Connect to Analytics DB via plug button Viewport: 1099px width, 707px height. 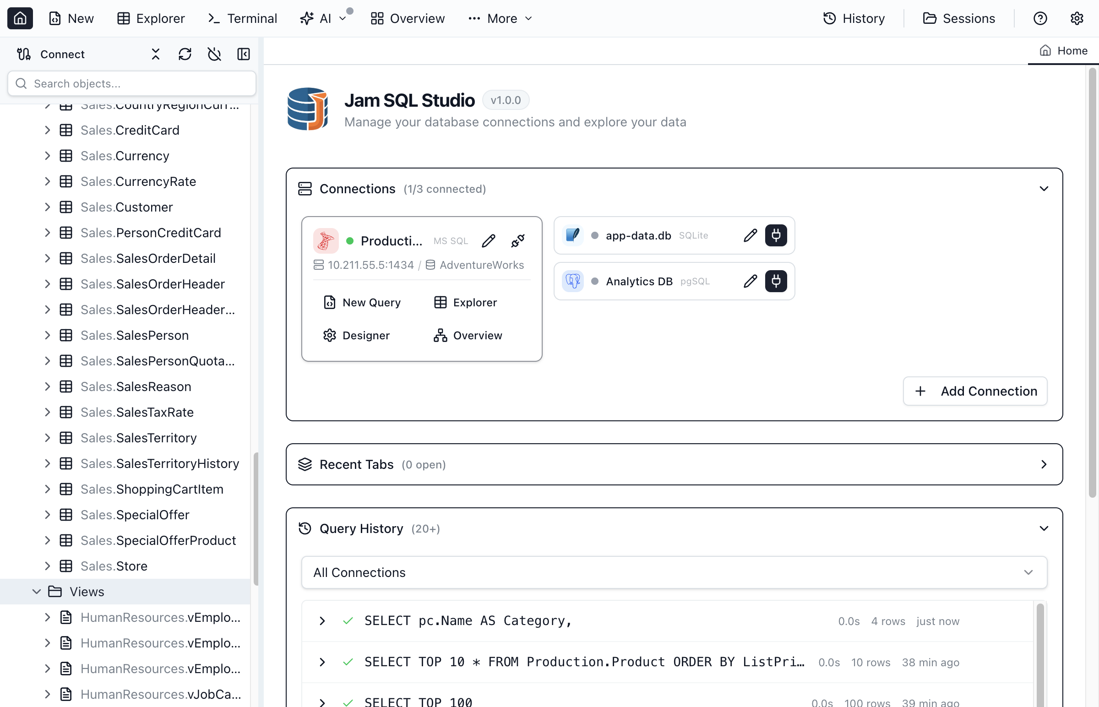(776, 281)
